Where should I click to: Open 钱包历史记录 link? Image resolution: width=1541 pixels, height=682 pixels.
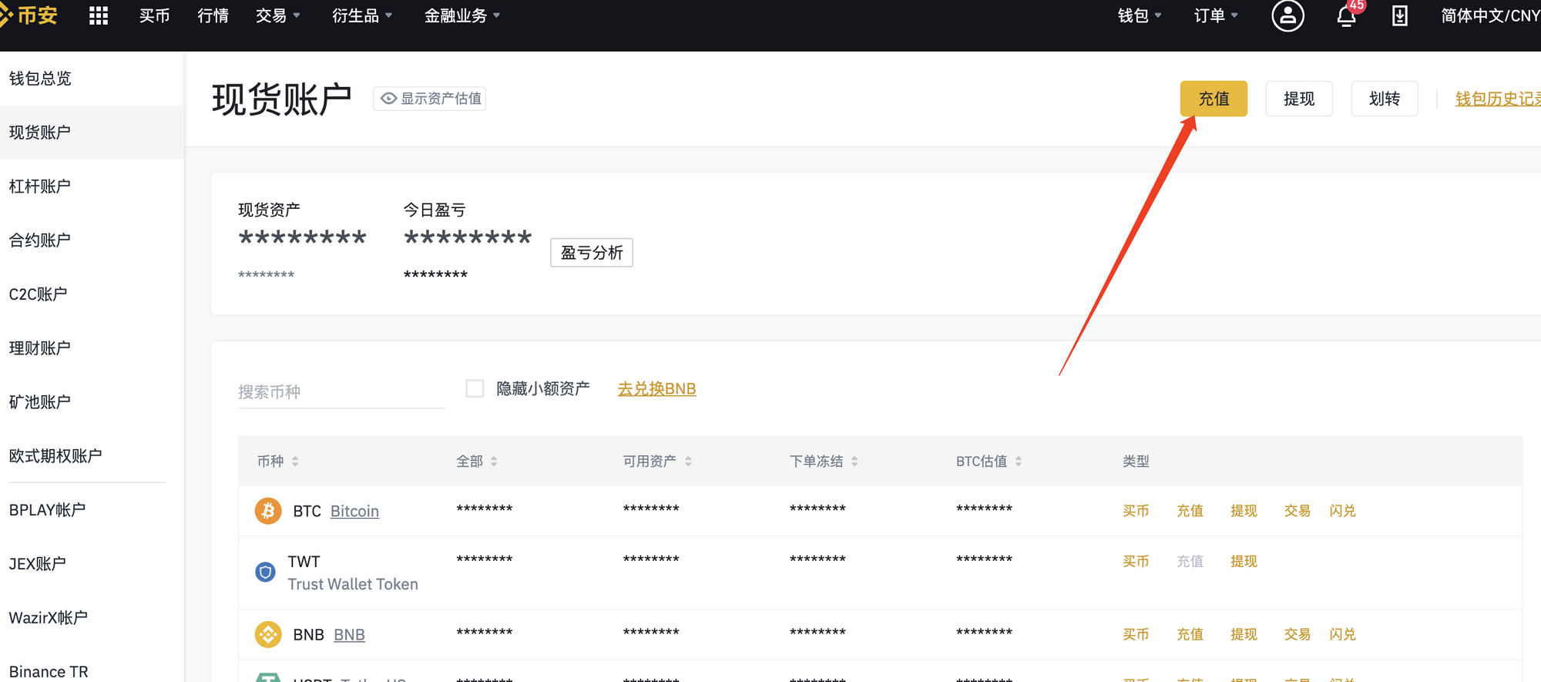tap(1498, 99)
